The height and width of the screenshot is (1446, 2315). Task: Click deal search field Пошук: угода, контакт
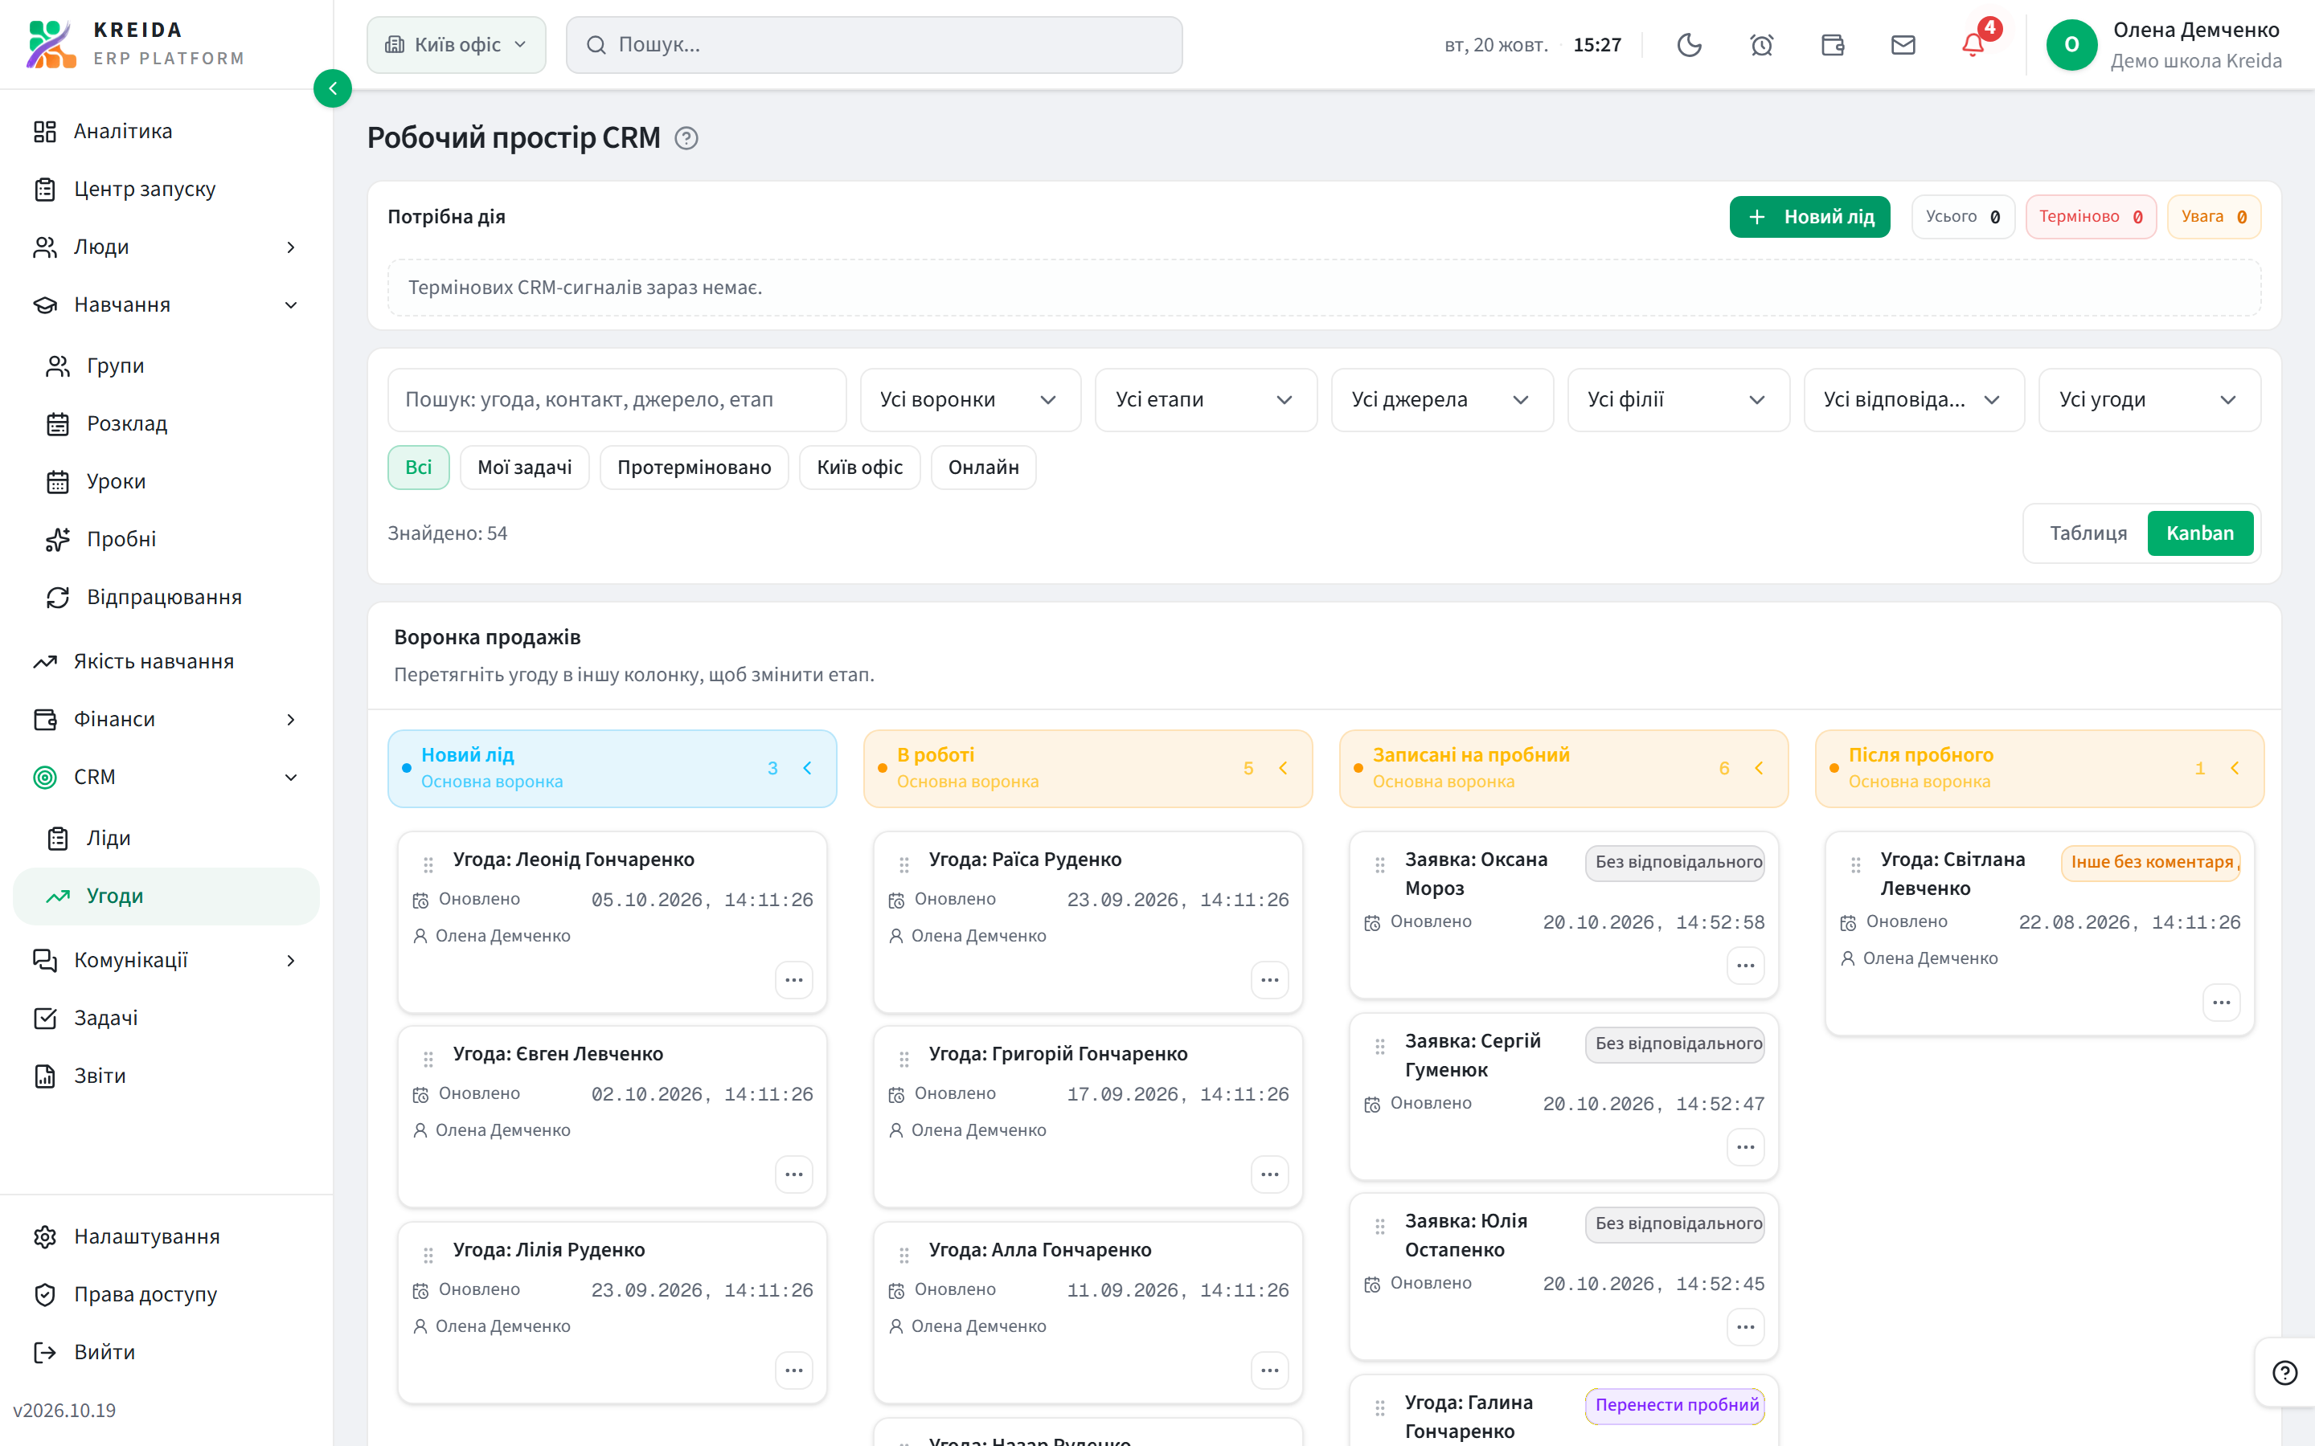point(616,400)
